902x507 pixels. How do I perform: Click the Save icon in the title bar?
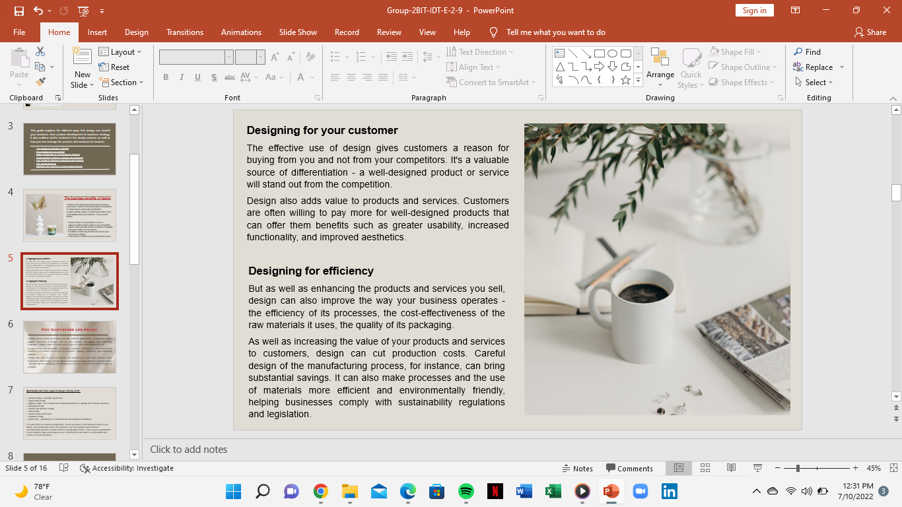[18, 11]
